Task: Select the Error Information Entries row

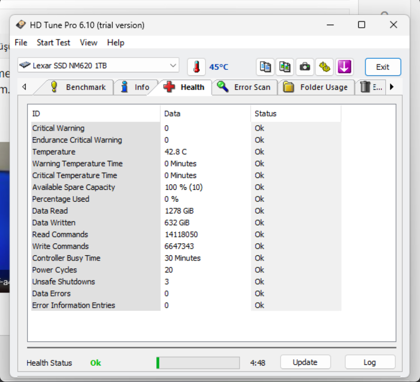Action: coord(186,305)
